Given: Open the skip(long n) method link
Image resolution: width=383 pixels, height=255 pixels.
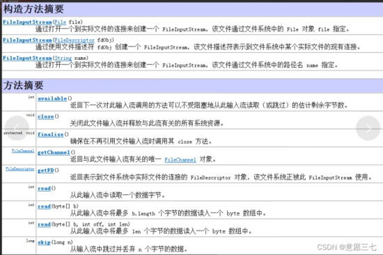Looking at the screenshot, I should (x=44, y=242).
